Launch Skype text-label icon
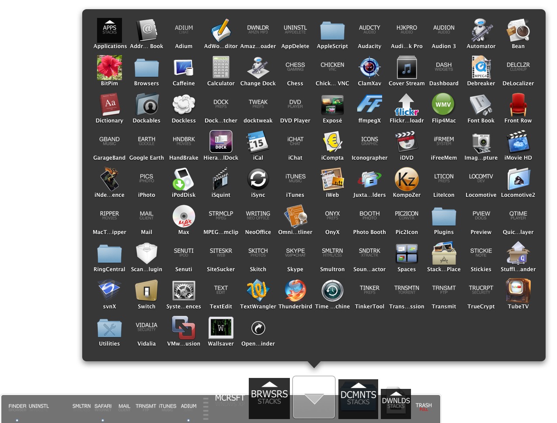 click(x=295, y=253)
